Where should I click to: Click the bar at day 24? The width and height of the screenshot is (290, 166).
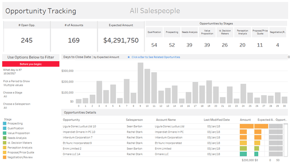pos(243,93)
